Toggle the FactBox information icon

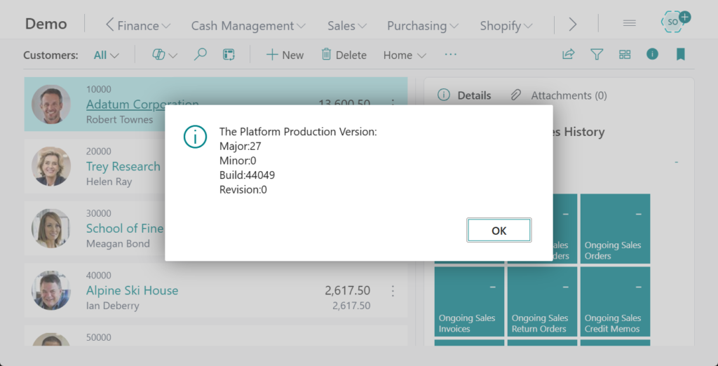652,54
